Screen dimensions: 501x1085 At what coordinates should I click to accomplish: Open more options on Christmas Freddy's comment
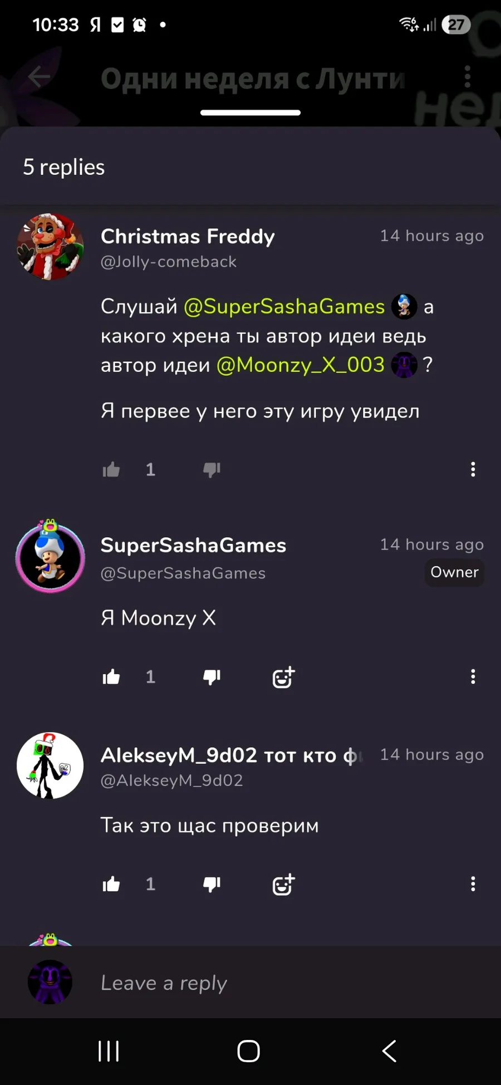(x=473, y=469)
